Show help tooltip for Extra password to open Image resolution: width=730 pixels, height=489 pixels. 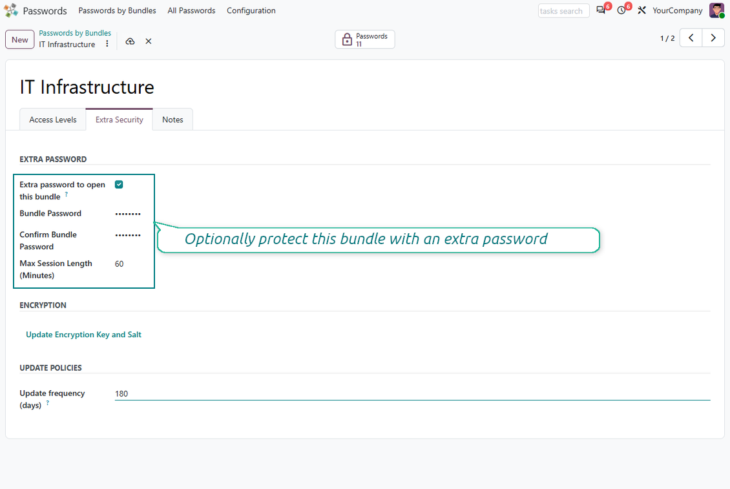click(66, 194)
